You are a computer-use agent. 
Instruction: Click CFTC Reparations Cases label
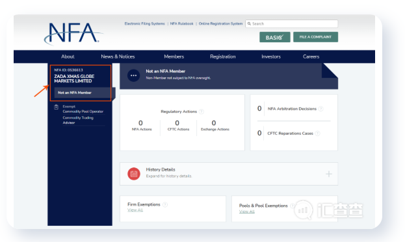(x=290, y=133)
